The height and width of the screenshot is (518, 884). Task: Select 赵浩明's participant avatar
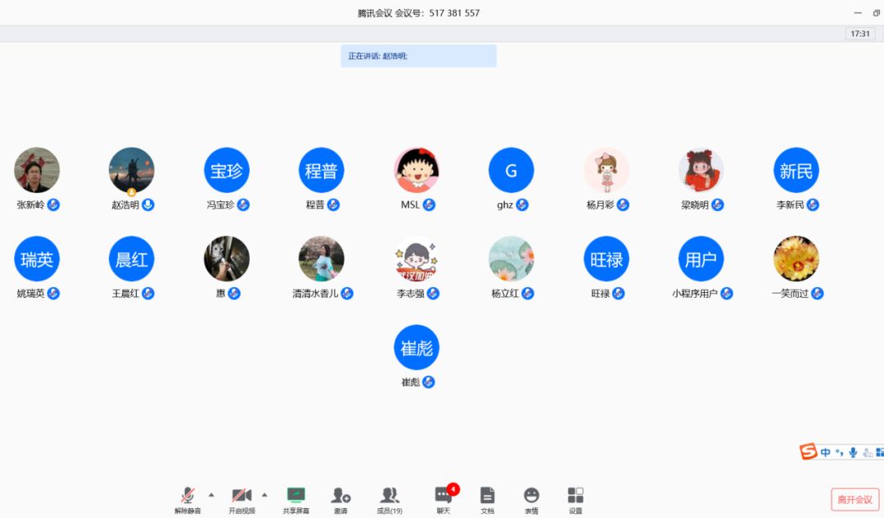(x=132, y=170)
